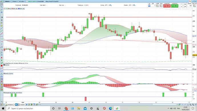
Task: Click the trash bin tool in left toolbar
Action: click(2, 20)
